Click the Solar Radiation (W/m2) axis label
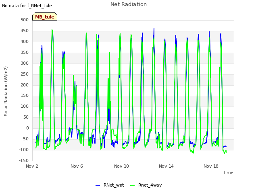 coord(6,91)
